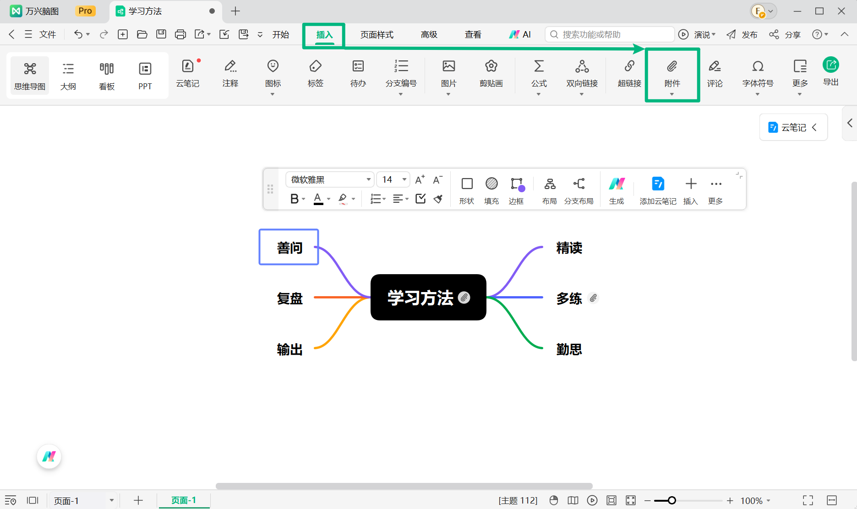Expand the highlight color dropdown arrow
This screenshot has width=857, height=509.
click(353, 199)
